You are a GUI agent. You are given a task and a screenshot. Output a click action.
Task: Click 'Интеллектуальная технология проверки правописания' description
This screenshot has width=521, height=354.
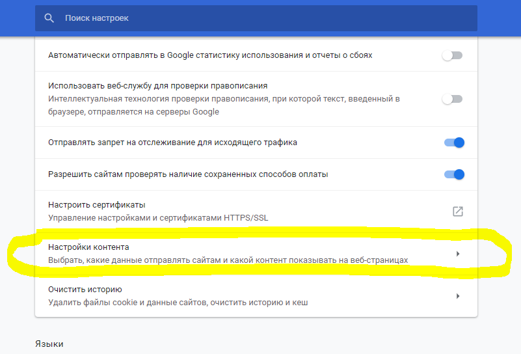point(224,105)
